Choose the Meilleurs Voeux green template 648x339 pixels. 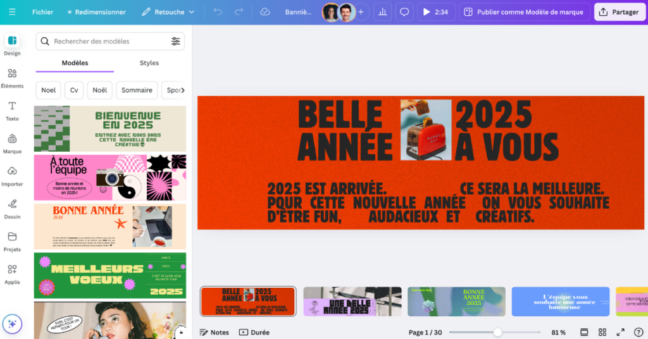(x=110, y=275)
